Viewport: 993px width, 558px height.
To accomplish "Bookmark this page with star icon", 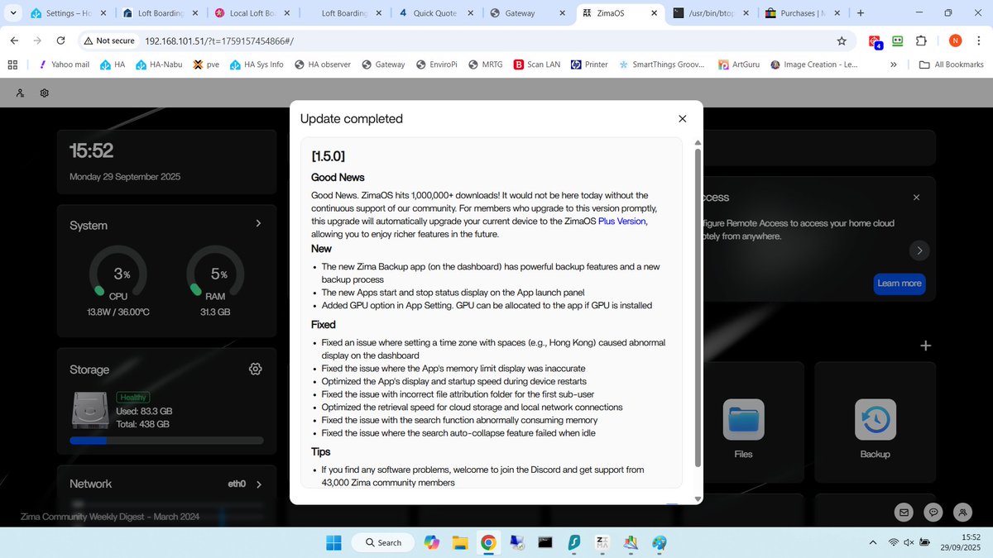I will tap(842, 41).
